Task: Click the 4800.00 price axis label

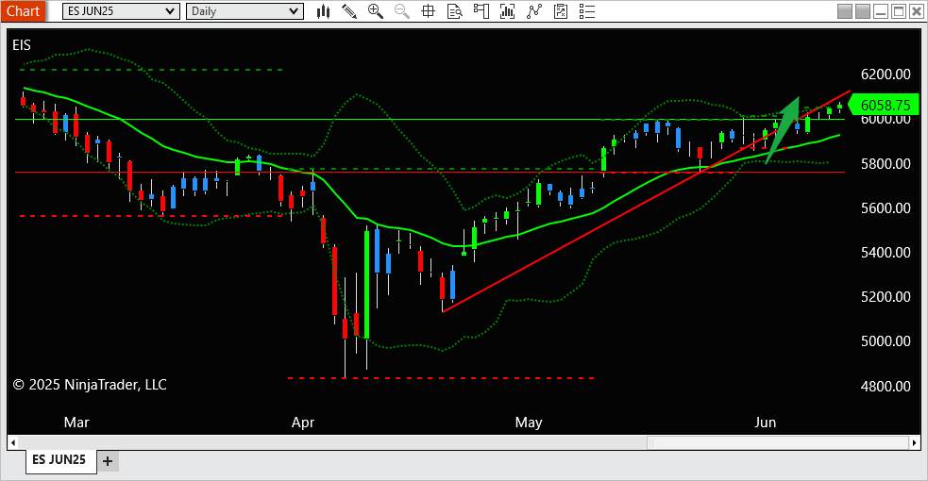Action: click(886, 387)
